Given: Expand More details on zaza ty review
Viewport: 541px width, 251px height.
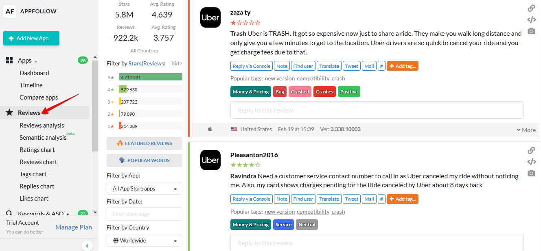Looking at the screenshot, I should [526, 130].
